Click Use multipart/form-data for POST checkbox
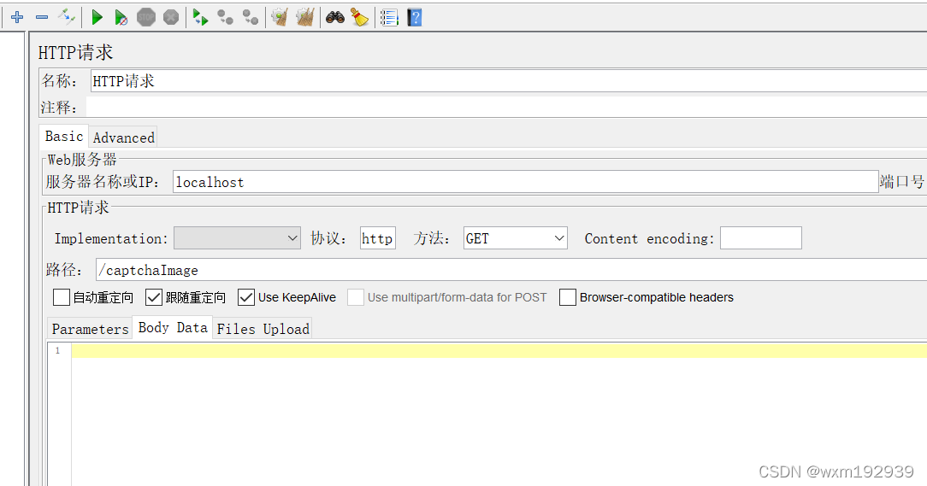 (x=355, y=297)
